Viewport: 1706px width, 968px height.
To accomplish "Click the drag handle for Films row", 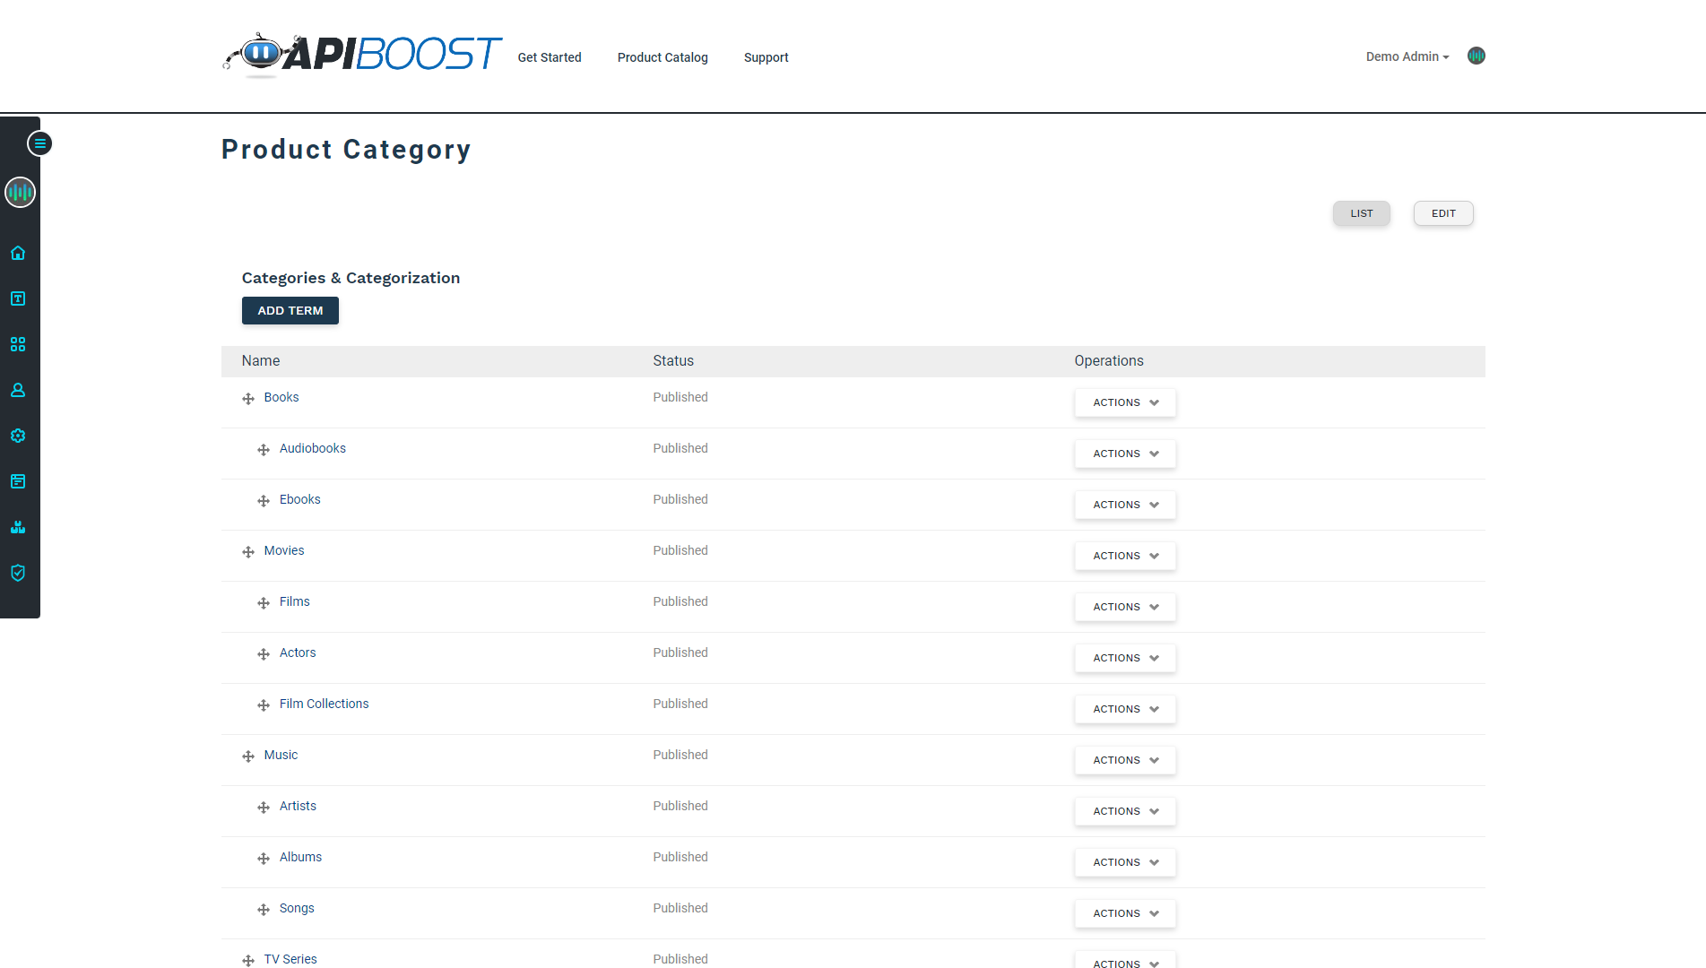I will tap(264, 603).
